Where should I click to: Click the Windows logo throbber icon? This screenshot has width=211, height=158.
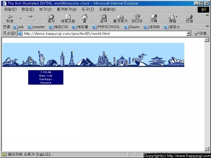tap(203, 10)
